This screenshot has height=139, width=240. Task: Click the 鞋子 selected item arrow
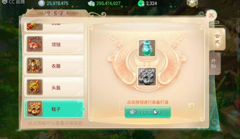tap(85, 109)
